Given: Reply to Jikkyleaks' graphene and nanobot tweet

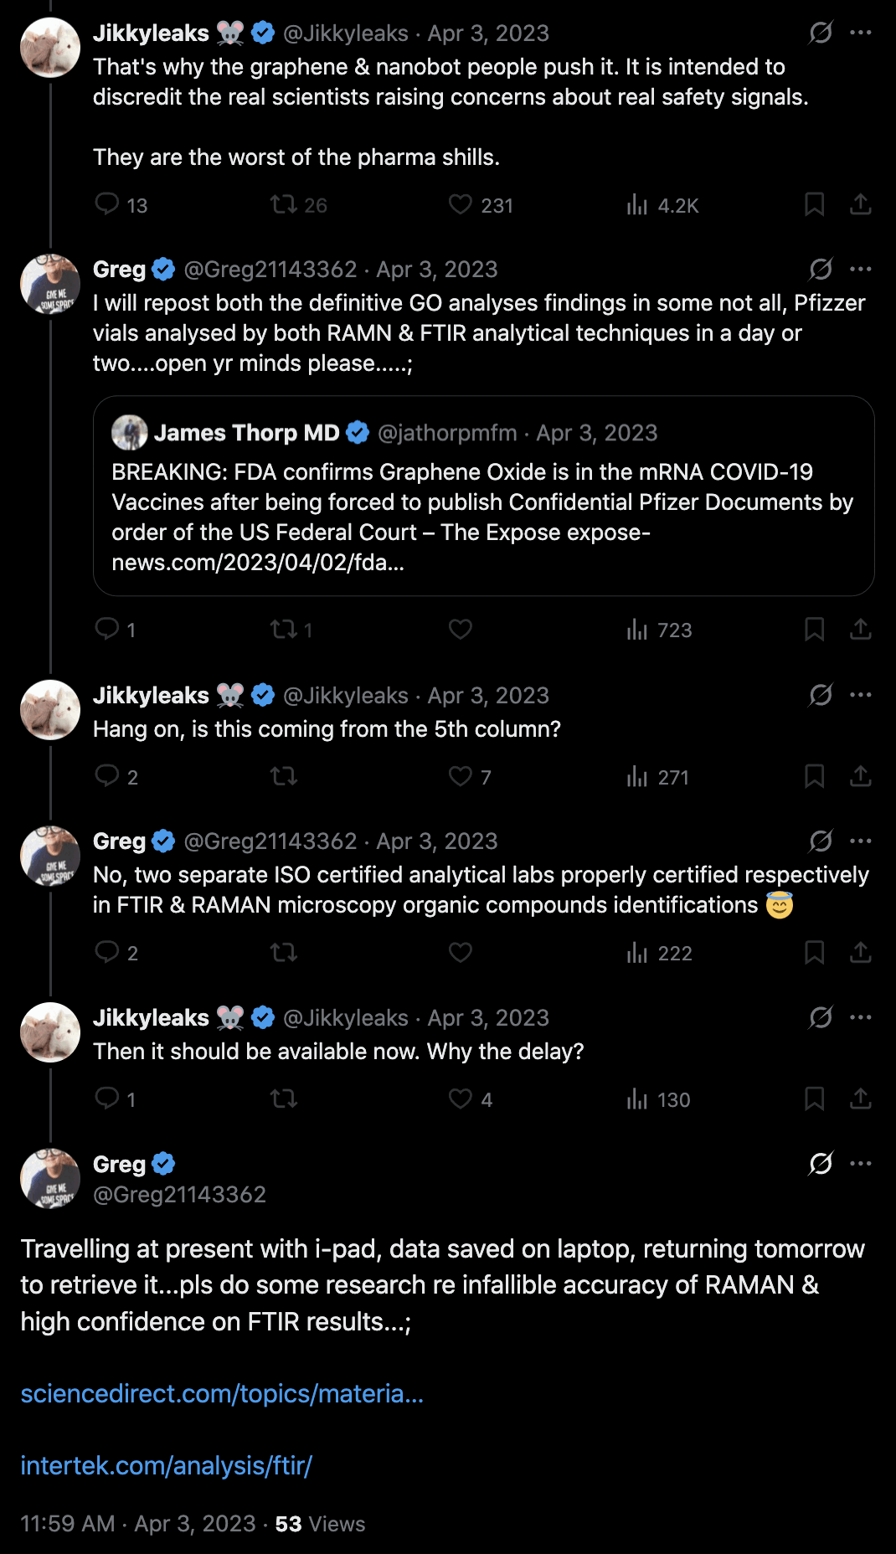Looking at the screenshot, I should pyautogui.click(x=107, y=204).
